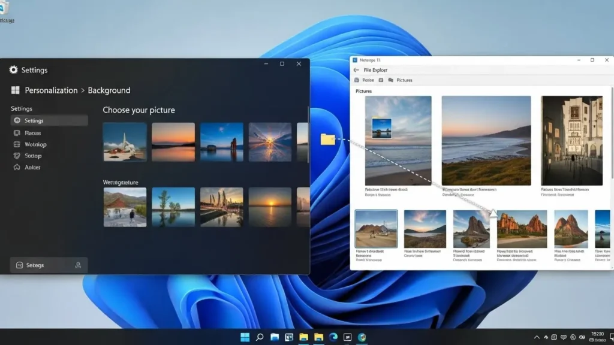
Task: Click the back arrow in File Explorer
Action: point(356,70)
